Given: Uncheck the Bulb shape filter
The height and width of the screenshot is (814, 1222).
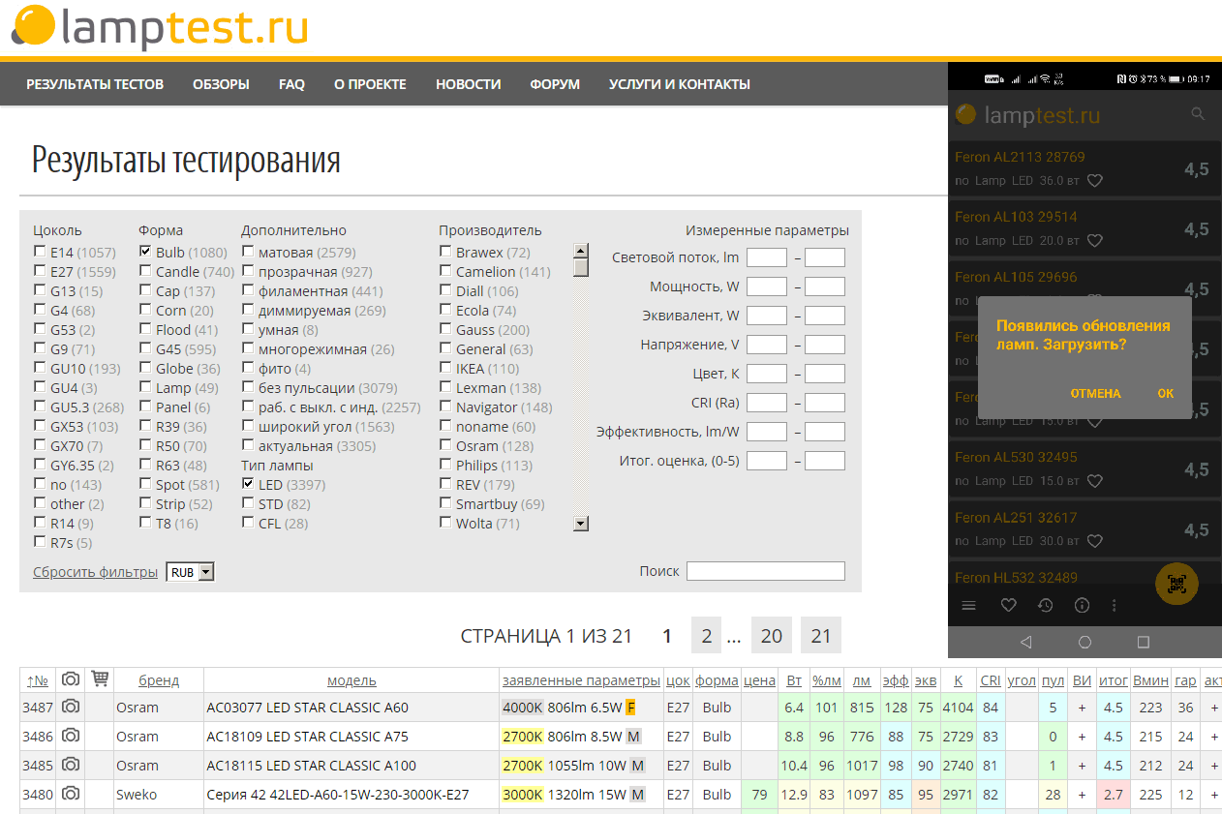Looking at the screenshot, I should (x=145, y=253).
